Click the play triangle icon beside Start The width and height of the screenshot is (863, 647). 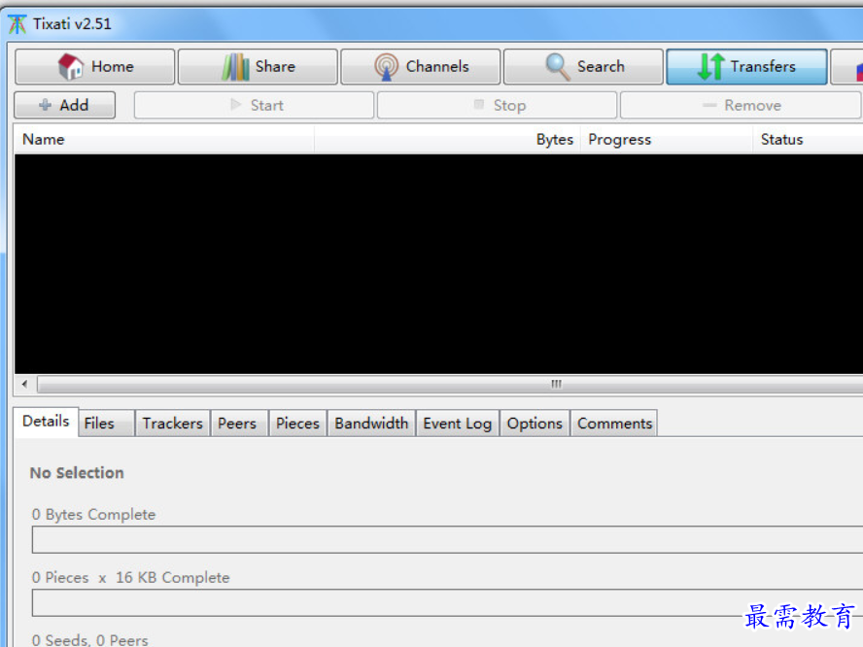coord(235,105)
